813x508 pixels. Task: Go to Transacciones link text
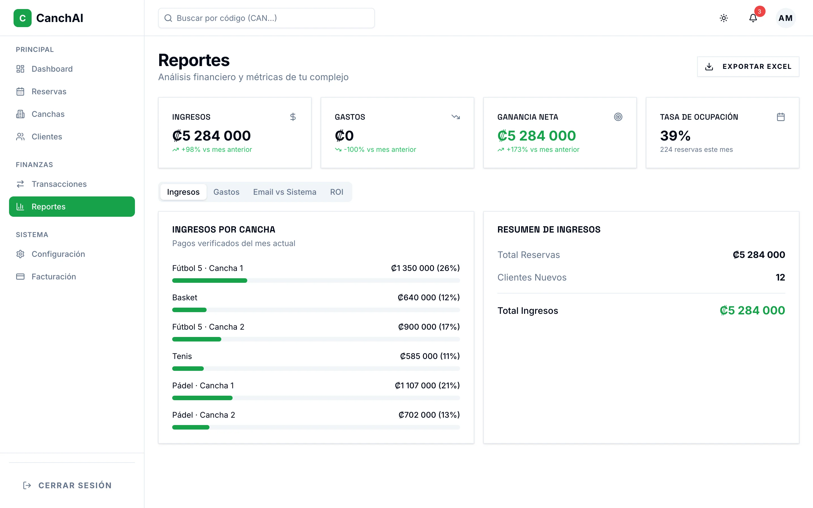pos(59,184)
